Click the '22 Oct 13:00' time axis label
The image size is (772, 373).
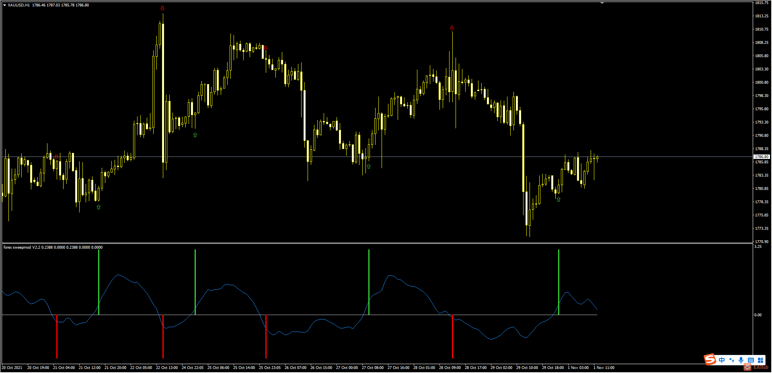(x=167, y=368)
